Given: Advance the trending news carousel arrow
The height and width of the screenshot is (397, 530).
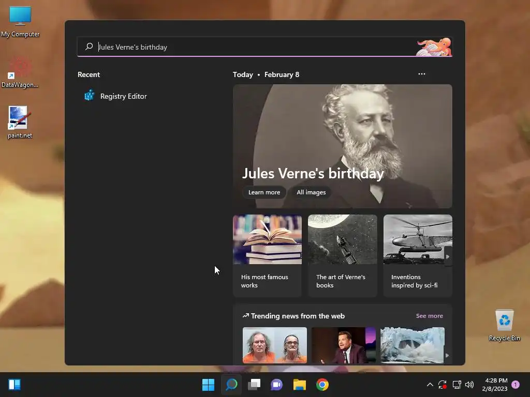Looking at the screenshot, I should 447,355.
